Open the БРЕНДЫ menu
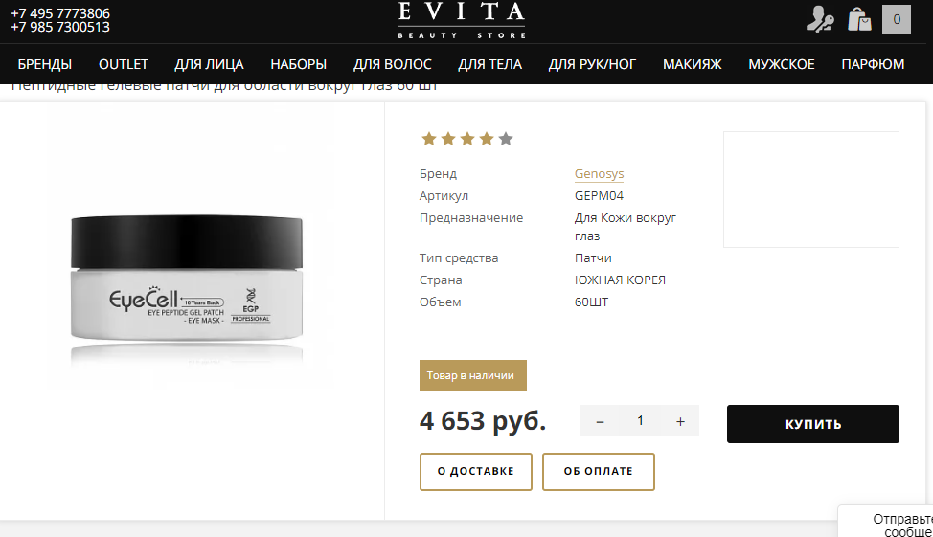The width and height of the screenshot is (933, 537). (45, 64)
